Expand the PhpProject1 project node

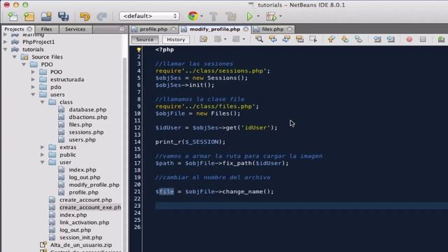click(x=5, y=42)
